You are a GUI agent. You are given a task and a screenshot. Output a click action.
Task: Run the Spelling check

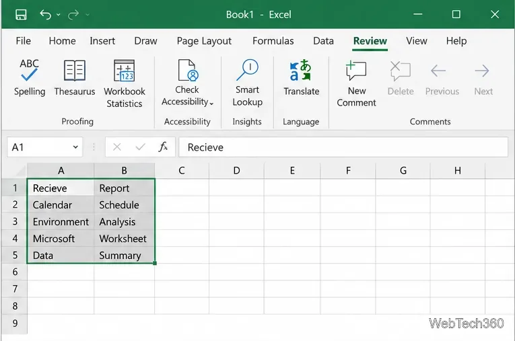30,78
